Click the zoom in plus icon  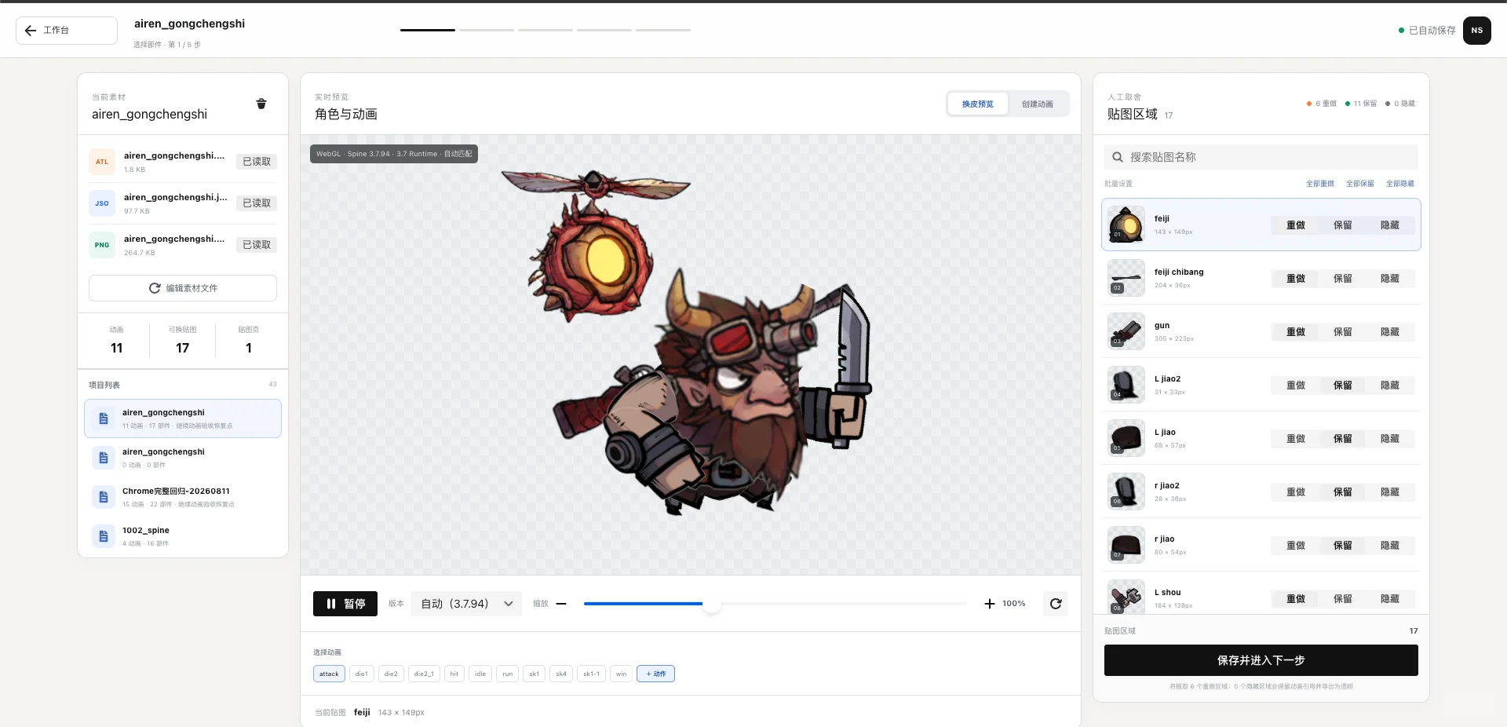990,604
